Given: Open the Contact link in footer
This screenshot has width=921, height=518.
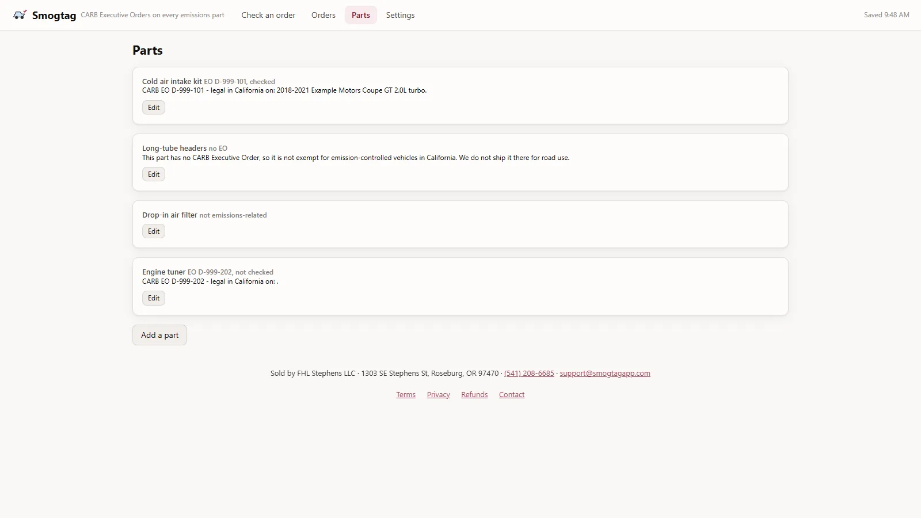Looking at the screenshot, I should (512, 394).
